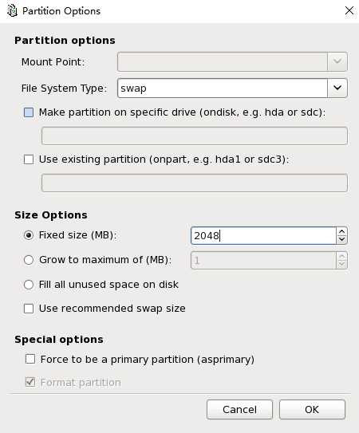Screen dimensions: 359x433
Task: Check Force to be a primary partition
Action: click(30, 360)
